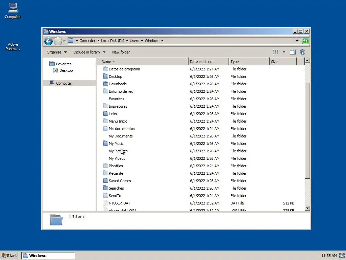The image size is (346, 260).
Task: Select the My Pictures folder name
Action: pos(118,151)
